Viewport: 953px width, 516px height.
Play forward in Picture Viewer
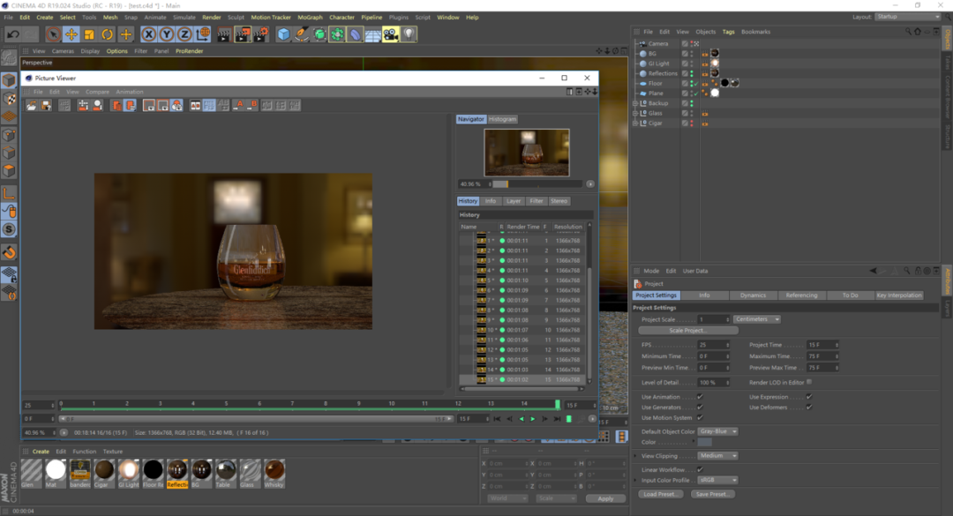click(x=533, y=419)
